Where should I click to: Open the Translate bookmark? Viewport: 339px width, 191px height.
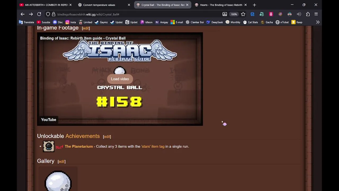coord(26,22)
